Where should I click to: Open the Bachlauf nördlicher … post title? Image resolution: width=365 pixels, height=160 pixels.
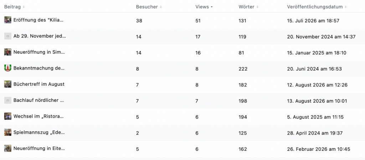coord(39,100)
